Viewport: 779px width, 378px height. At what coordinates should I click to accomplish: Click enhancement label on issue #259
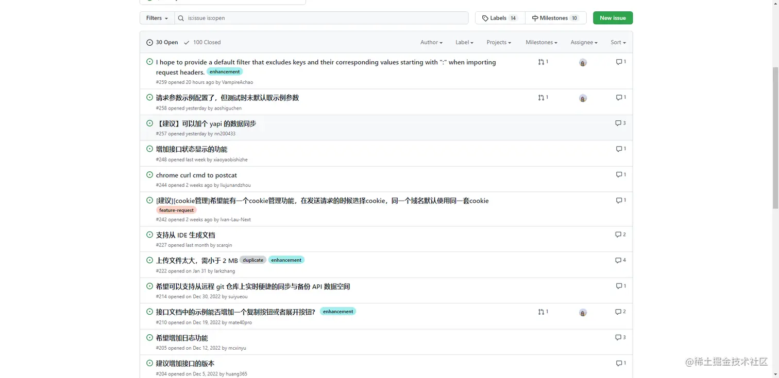pos(225,71)
